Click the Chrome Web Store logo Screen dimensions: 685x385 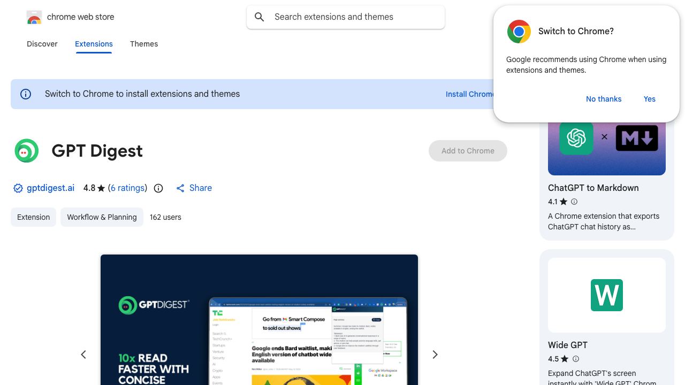coord(34,17)
